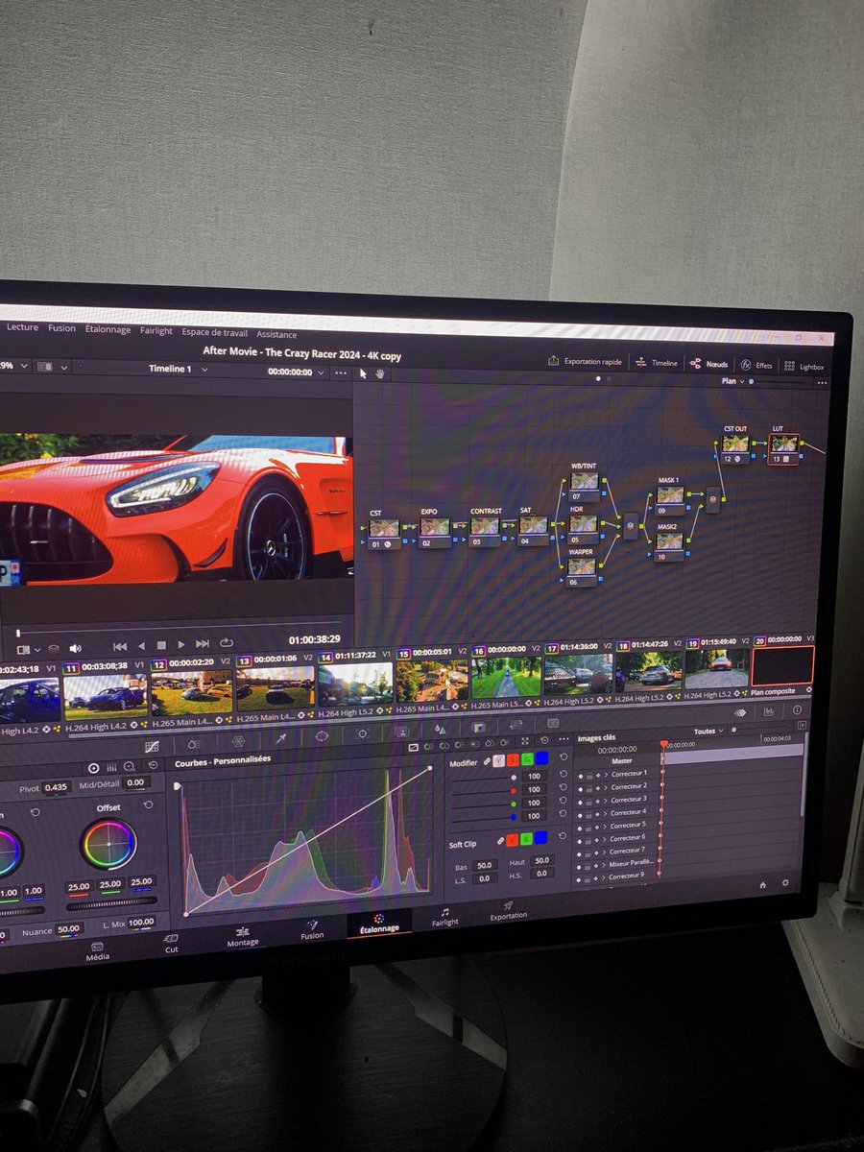This screenshot has width=864, height=1152.
Task: Expand the Mixeur Parallèle keyframe track
Action: [603, 863]
